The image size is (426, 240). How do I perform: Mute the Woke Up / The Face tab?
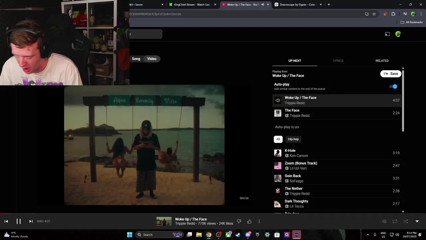263,5
